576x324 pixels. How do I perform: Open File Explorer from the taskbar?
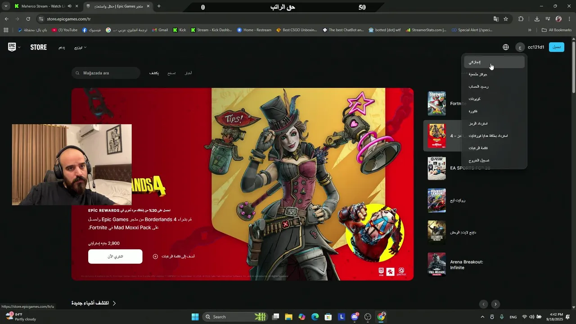pos(288,317)
